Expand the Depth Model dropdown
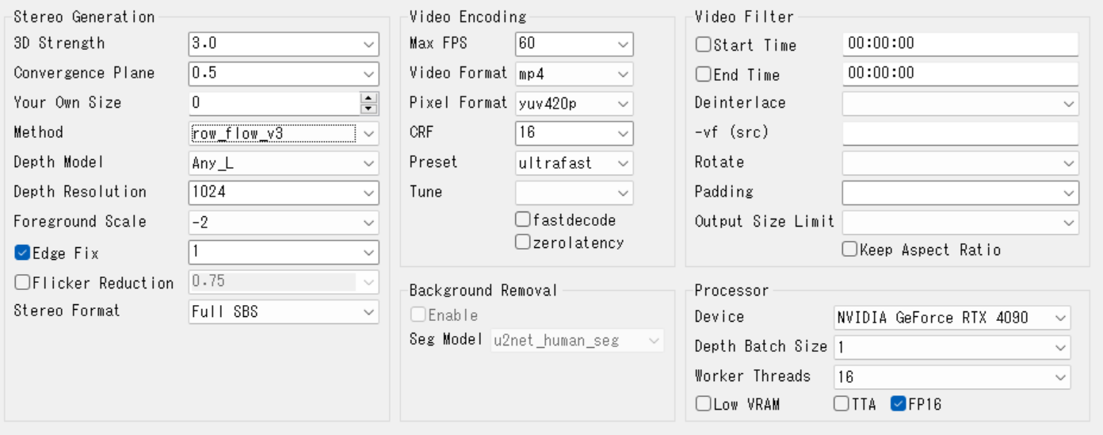1103x435 pixels. click(284, 163)
